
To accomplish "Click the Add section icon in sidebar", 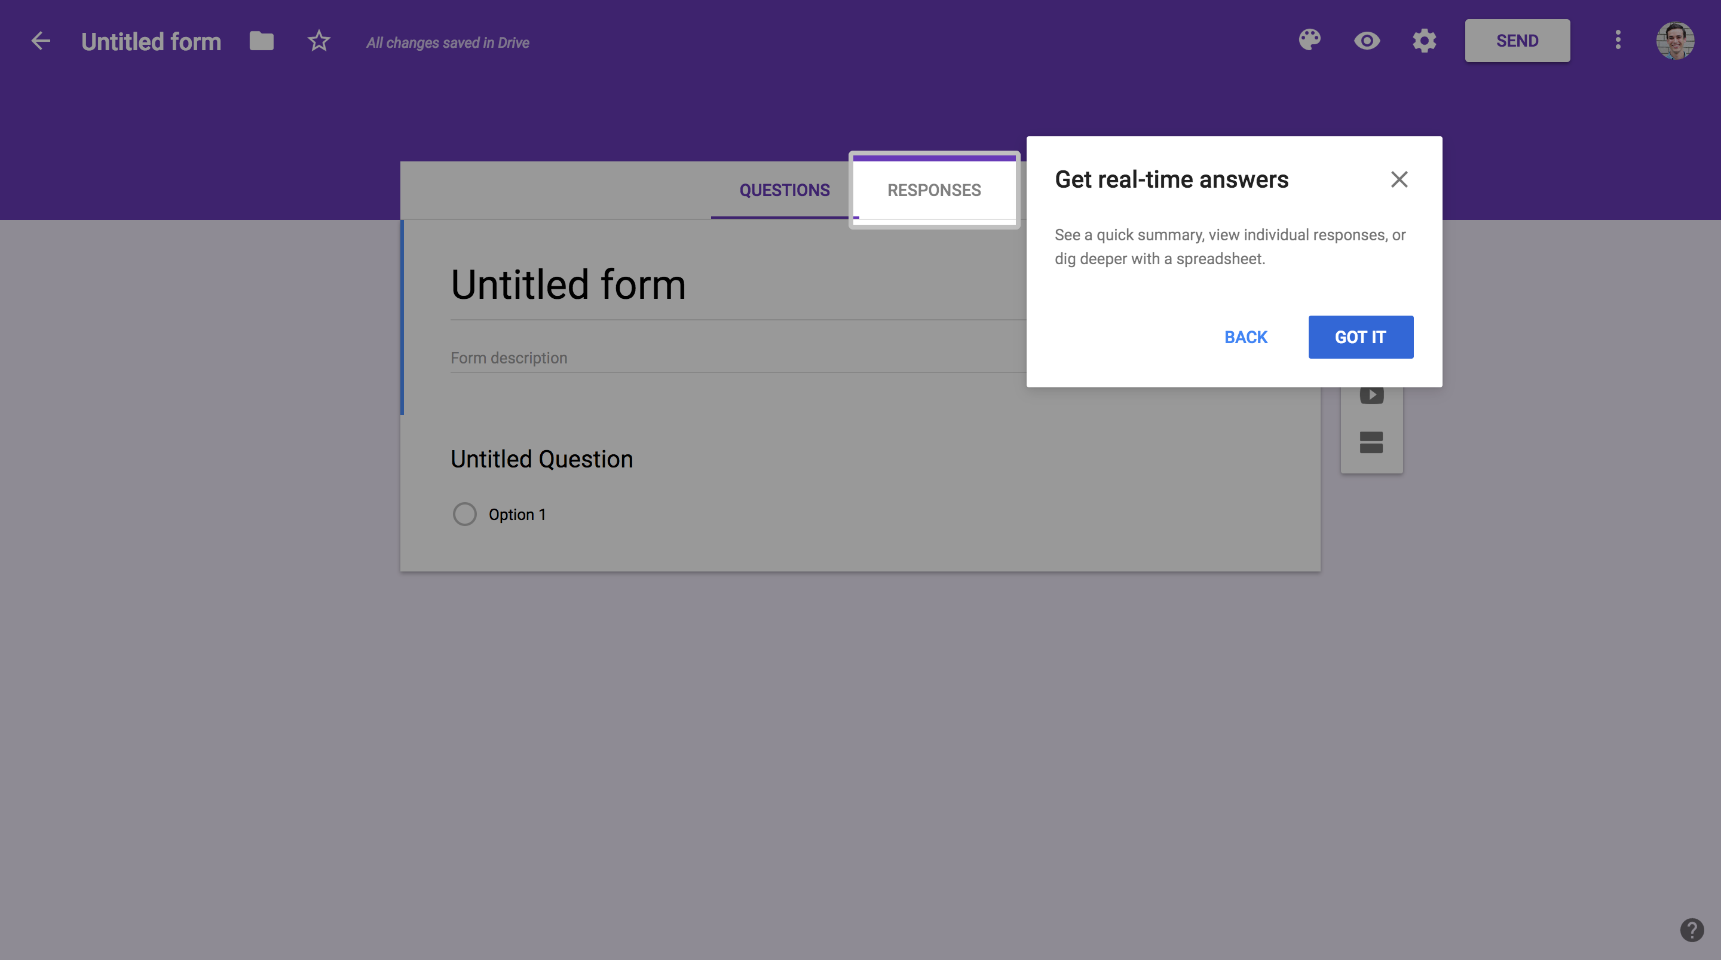I will coord(1371,442).
